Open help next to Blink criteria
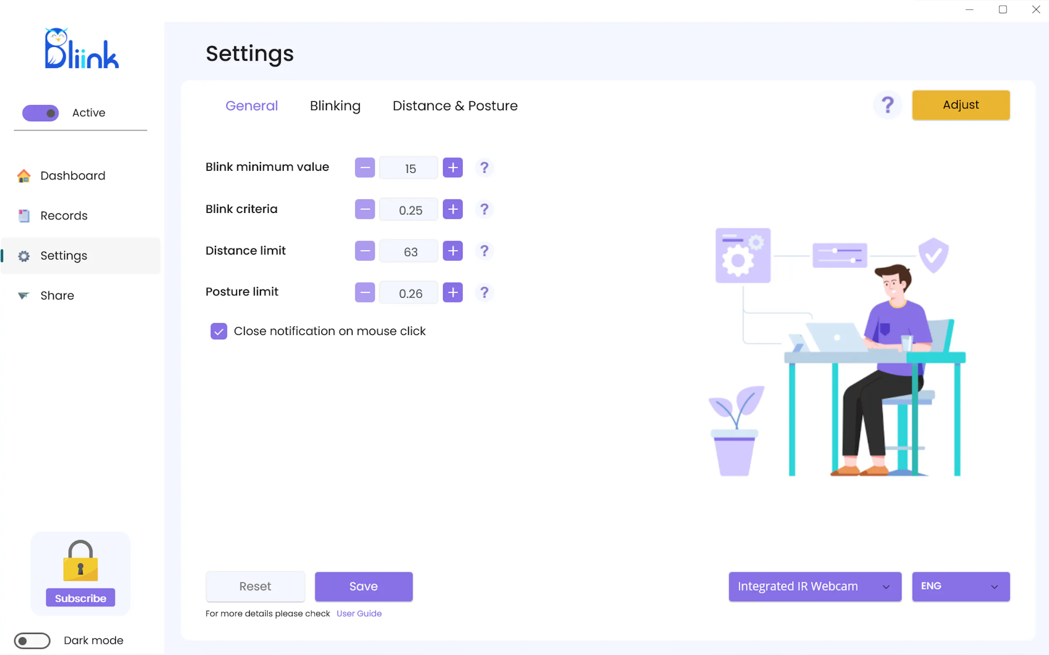1049x655 pixels. tap(484, 209)
